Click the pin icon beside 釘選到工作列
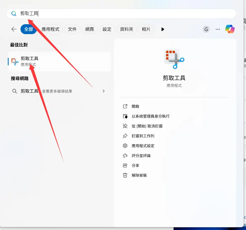Screen dimensions: 246x230 tap(125, 136)
